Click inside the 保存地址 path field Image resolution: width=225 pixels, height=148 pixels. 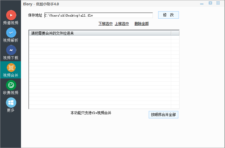pyautogui.click(x=98, y=15)
